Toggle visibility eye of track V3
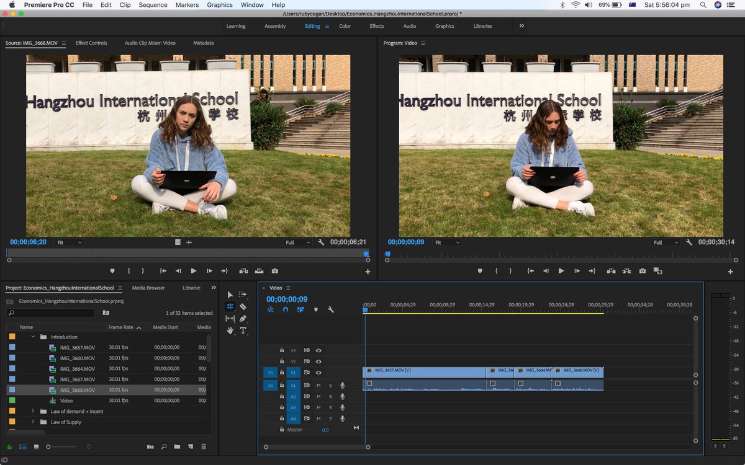 tap(318, 350)
